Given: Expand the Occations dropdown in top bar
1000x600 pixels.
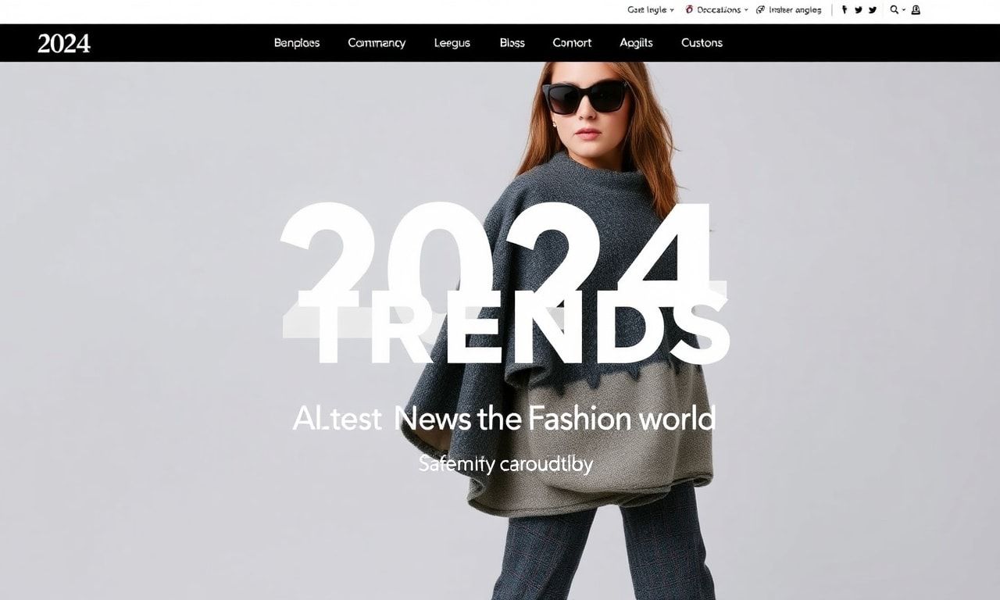Looking at the screenshot, I should 722,10.
